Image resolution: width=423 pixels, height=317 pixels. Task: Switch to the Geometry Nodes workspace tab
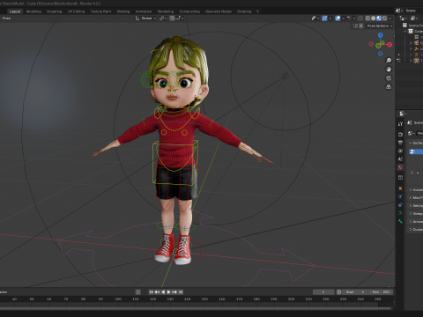tap(219, 11)
